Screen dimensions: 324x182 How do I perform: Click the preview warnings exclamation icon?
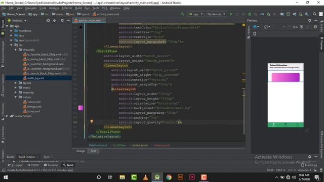click(315, 27)
